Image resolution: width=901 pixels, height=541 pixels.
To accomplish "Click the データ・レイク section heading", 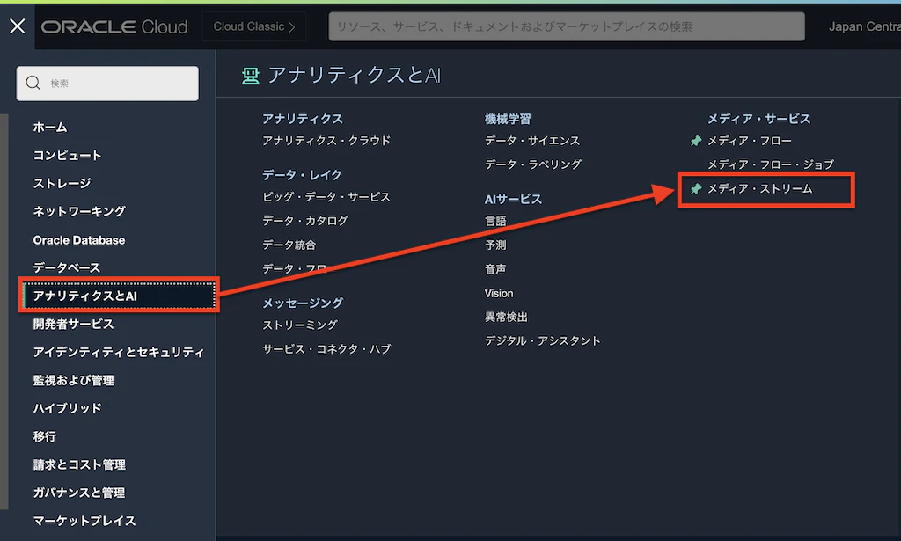I will [303, 174].
